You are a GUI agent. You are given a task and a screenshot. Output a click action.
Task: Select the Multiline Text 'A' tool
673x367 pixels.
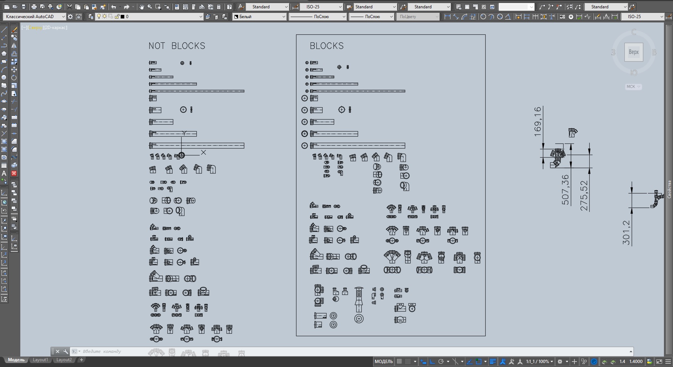pyautogui.click(x=4, y=174)
